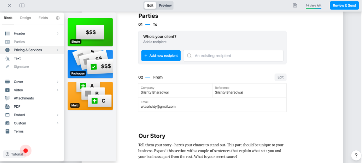Click Add new recipient button
Viewport: 362px width, 163px height.
point(161,56)
